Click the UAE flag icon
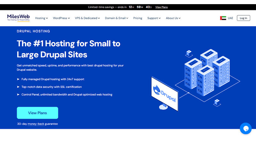The height and width of the screenshot is (142, 256). tap(223, 18)
